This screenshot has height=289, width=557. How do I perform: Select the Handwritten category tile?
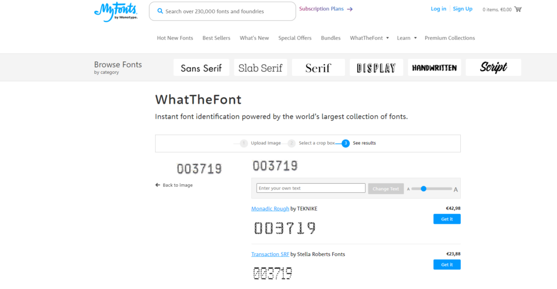[434, 67]
